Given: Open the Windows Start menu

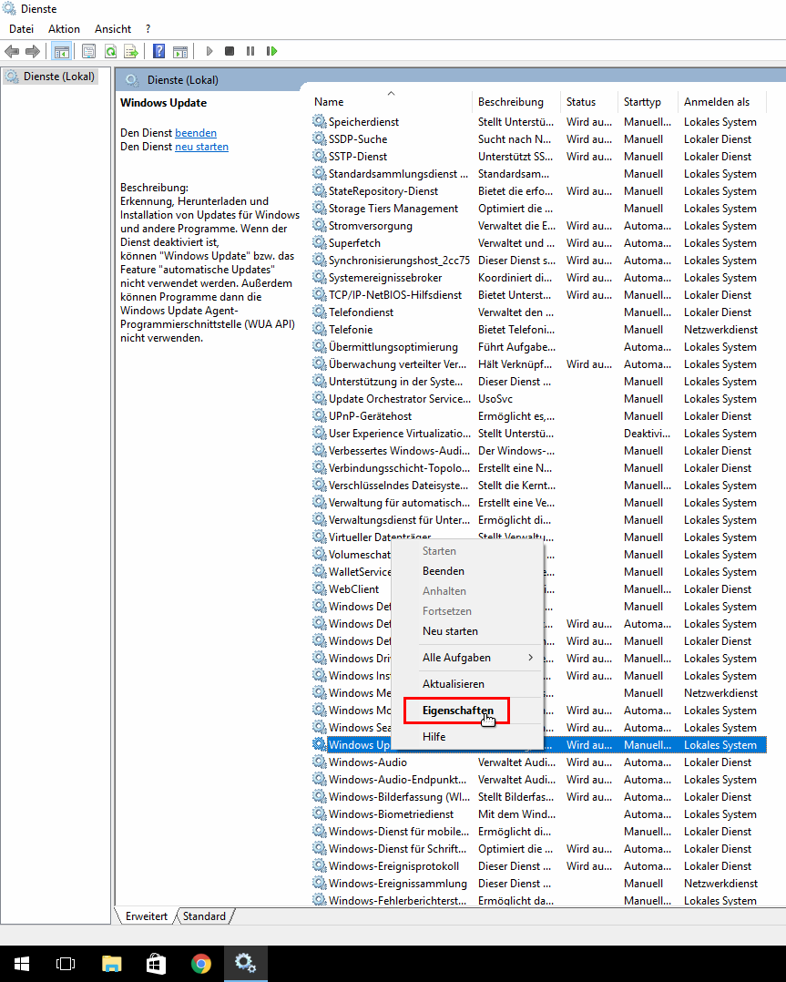Looking at the screenshot, I should pyautogui.click(x=21, y=964).
